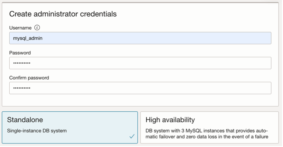The width and height of the screenshot is (283, 147).
Task: Select the 'Confirm password' label text
Action: 29,78
